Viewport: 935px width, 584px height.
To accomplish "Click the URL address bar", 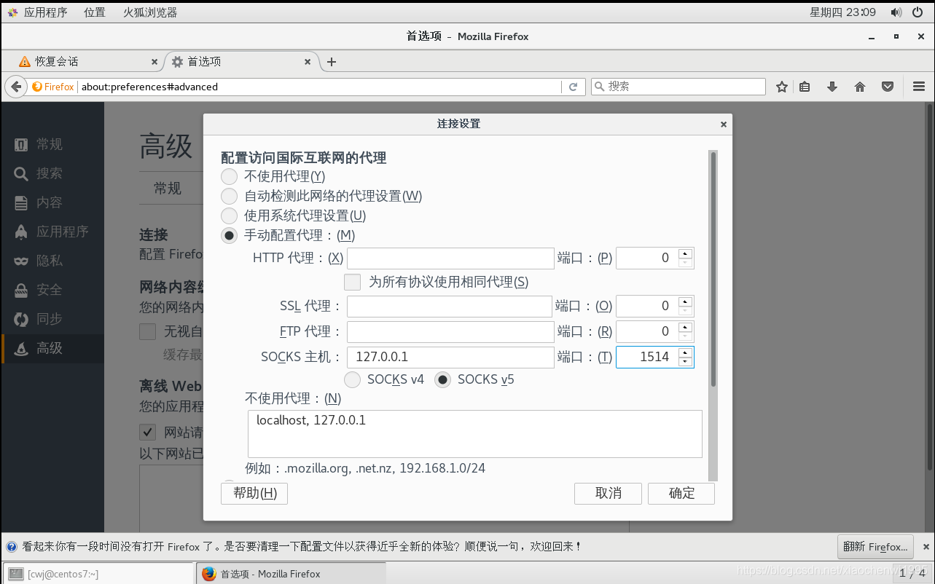I will (x=319, y=87).
